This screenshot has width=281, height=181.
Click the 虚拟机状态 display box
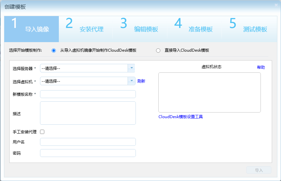coord(210,92)
